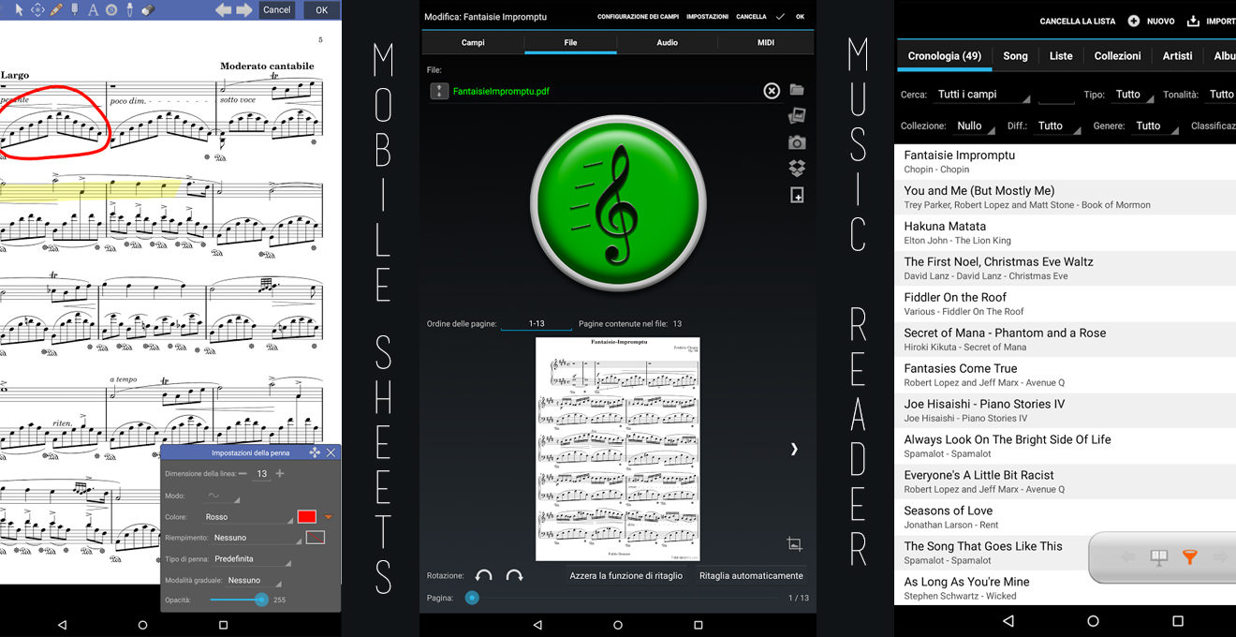1236x637 pixels.
Task: Cancel the annotation editing
Action: (276, 9)
